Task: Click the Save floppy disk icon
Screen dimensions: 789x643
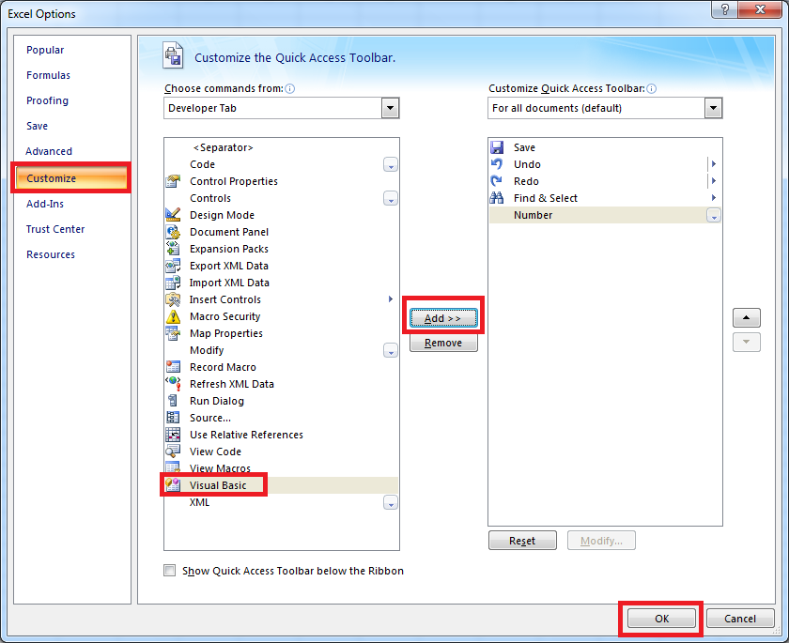Action: [497, 147]
